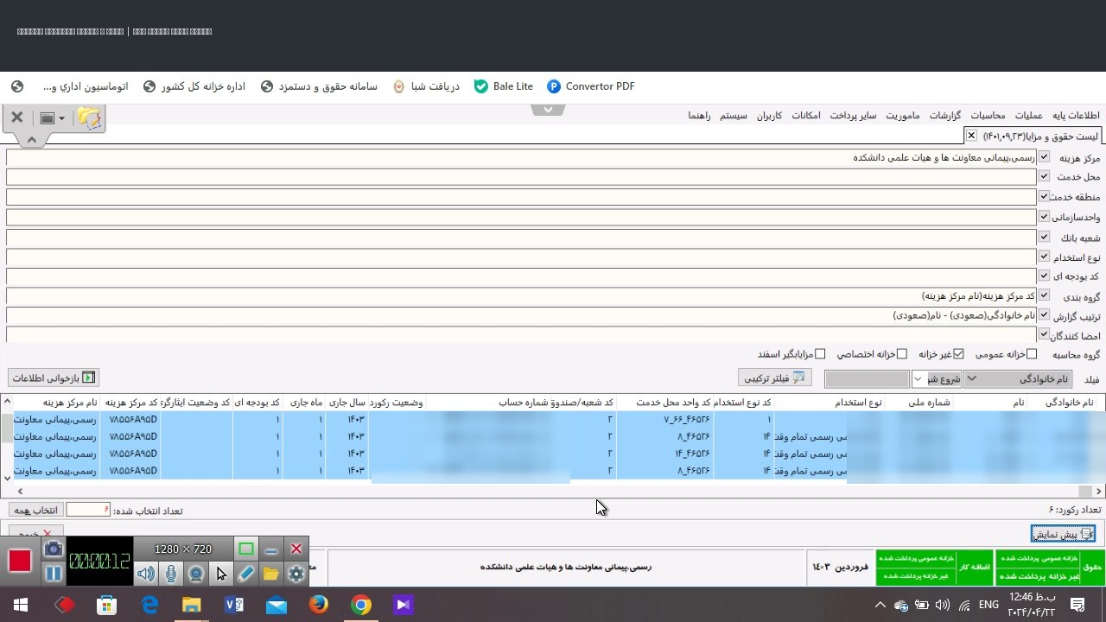Toggle the recorder microphone icon
The width and height of the screenshot is (1106, 622).
(x=171, y=574)
